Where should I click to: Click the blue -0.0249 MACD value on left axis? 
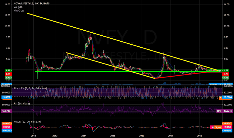[7, 130]
